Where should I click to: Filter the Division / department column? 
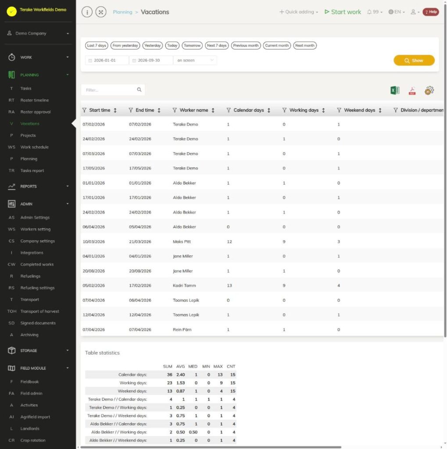(x=395, y=110)
